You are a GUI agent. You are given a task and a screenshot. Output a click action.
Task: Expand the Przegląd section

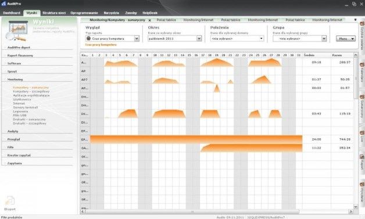tap(13, 139)
